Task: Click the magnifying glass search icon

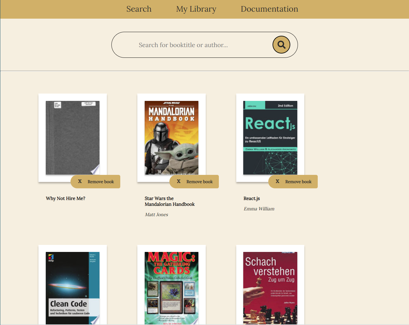Action: 281,45
